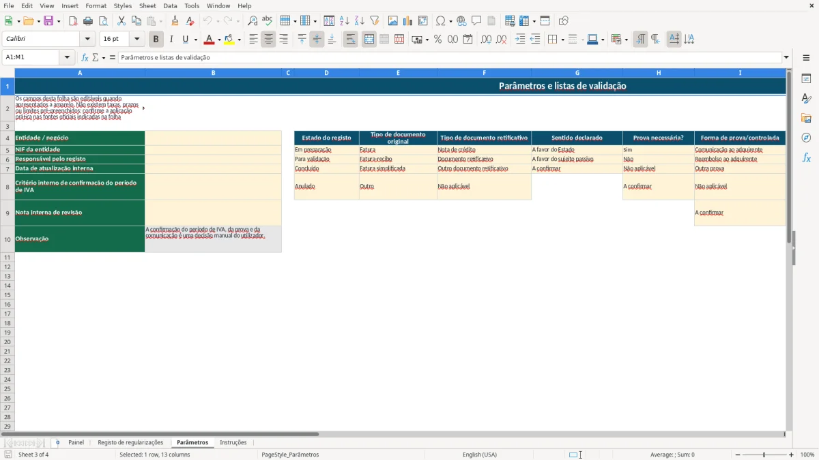Image resolution: width=819 pixels, height=460 pixels.
Task: Open font color dropdown arrow
Action: coord(219,40)
